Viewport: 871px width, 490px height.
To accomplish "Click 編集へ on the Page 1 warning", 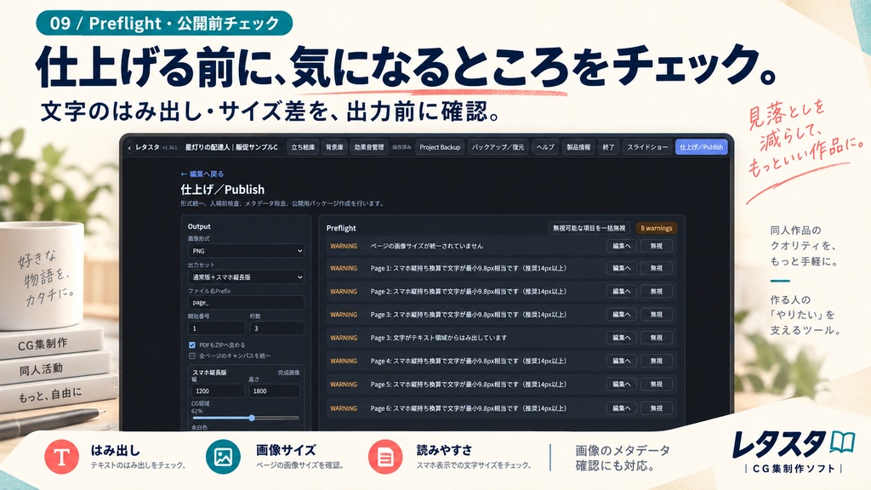I will click(621, 268).
